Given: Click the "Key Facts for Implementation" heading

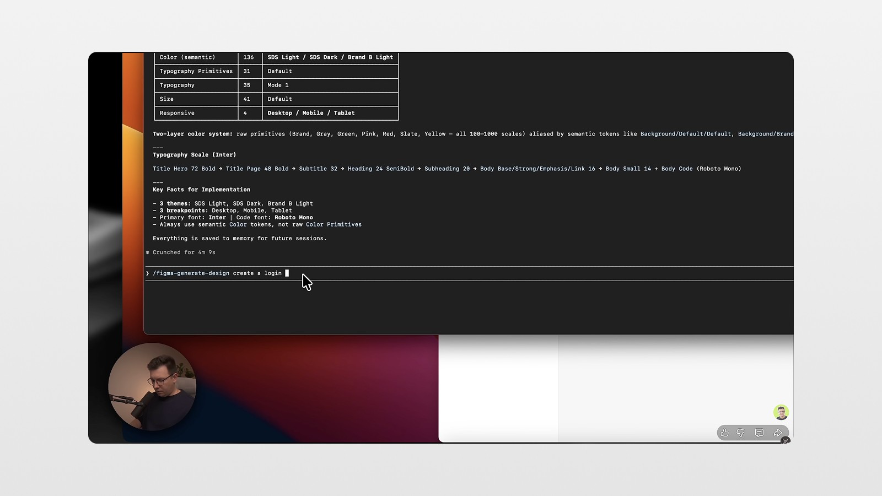Looking at the screenshot, I should pyautogui.click(x=201, y=190).
